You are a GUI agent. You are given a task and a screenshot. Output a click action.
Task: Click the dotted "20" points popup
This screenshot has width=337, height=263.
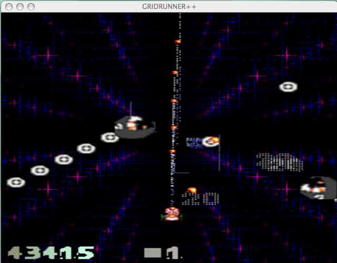coord(200,199)
